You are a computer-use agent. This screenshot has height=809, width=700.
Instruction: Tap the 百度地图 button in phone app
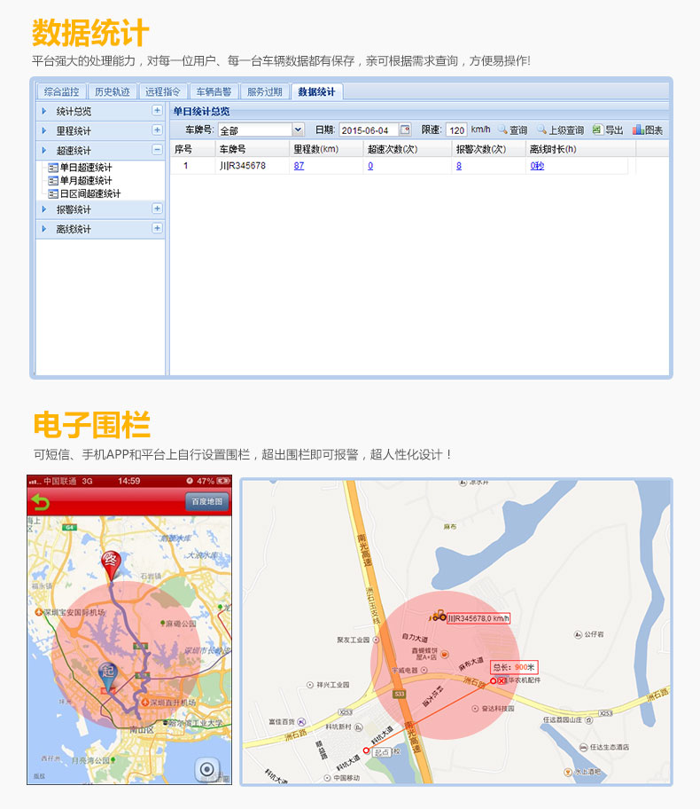(207, 502)
